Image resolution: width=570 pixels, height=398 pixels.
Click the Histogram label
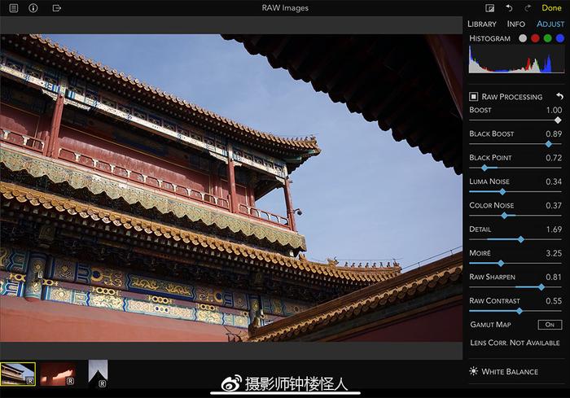[x=489, y=38]
